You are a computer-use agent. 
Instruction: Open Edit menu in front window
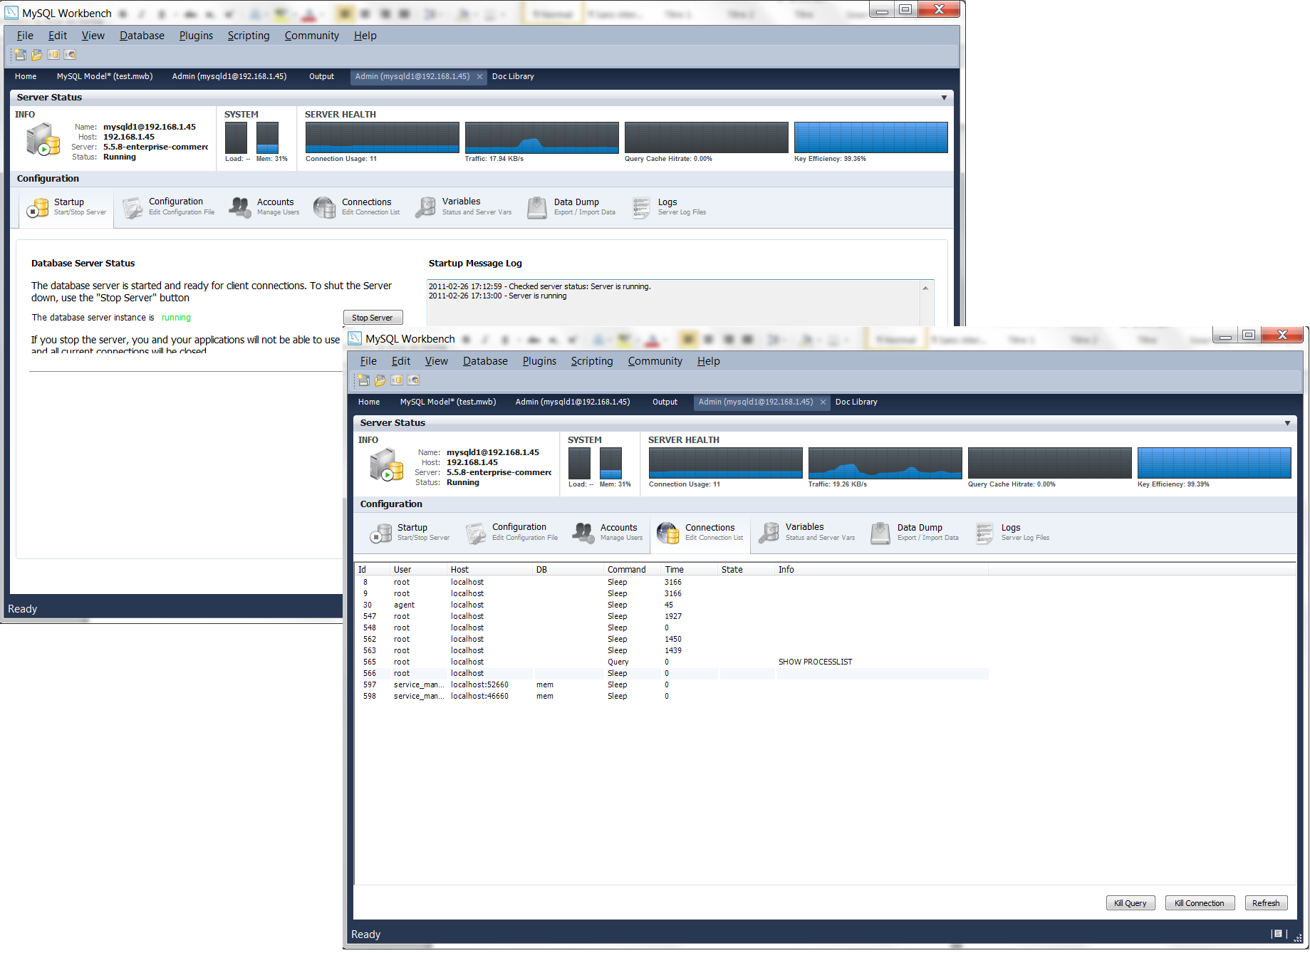[x=401, y=361]
